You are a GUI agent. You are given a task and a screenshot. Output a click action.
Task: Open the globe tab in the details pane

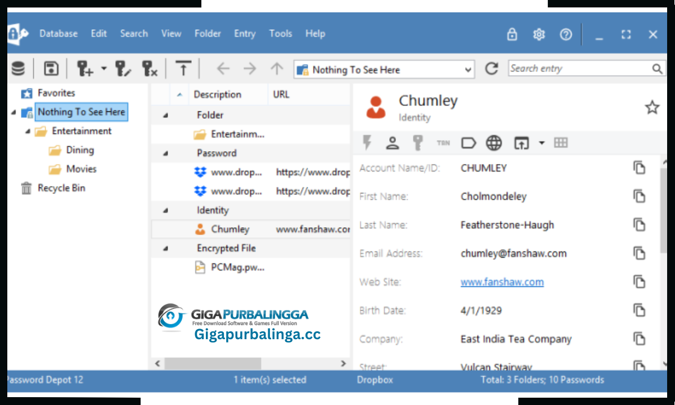[x=494, y=143]
